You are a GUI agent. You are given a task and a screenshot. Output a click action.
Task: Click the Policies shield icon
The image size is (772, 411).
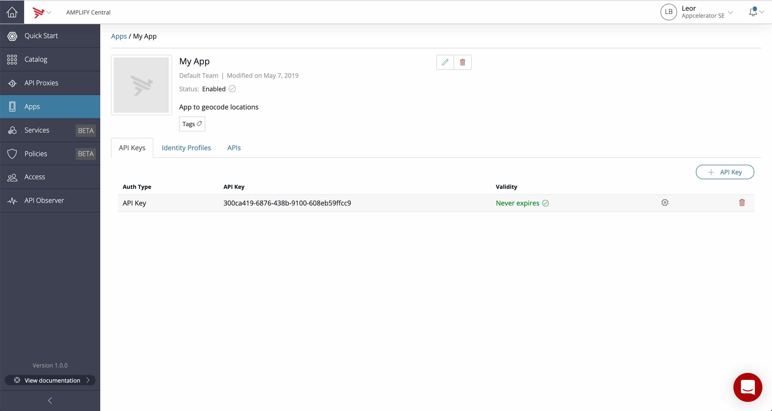pyautogui.click(x=12, y=154)
